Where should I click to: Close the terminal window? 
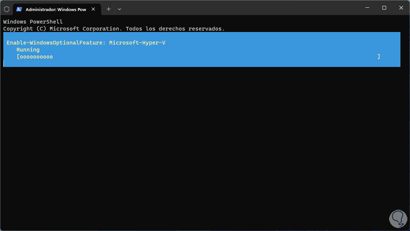401,8
